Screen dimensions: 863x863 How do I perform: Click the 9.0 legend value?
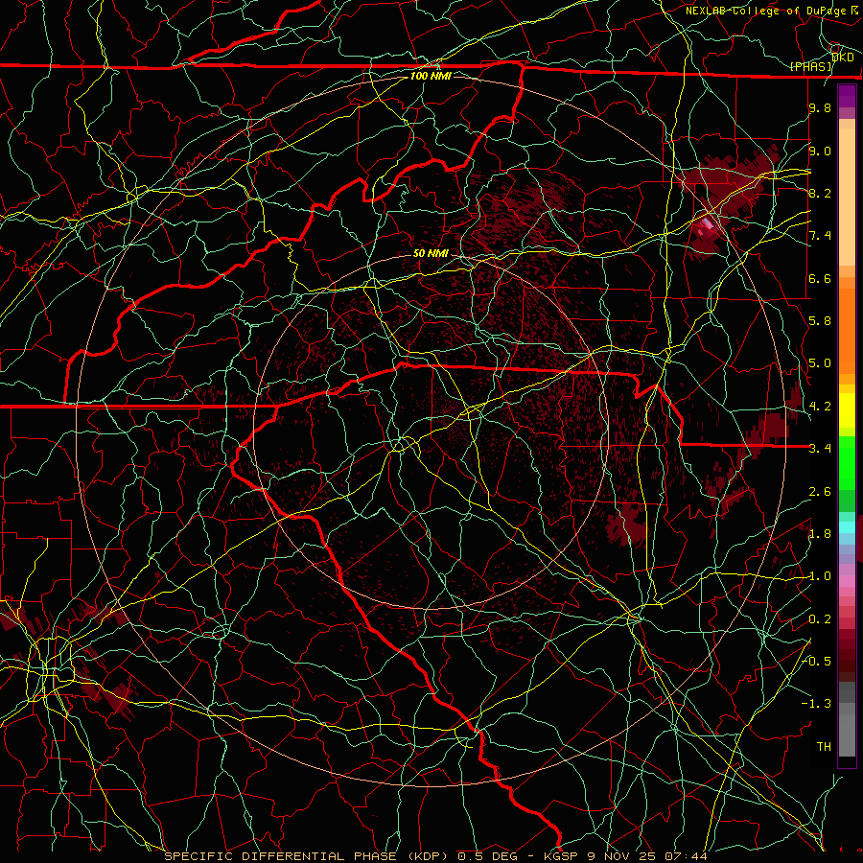click(x=820, y=151)
